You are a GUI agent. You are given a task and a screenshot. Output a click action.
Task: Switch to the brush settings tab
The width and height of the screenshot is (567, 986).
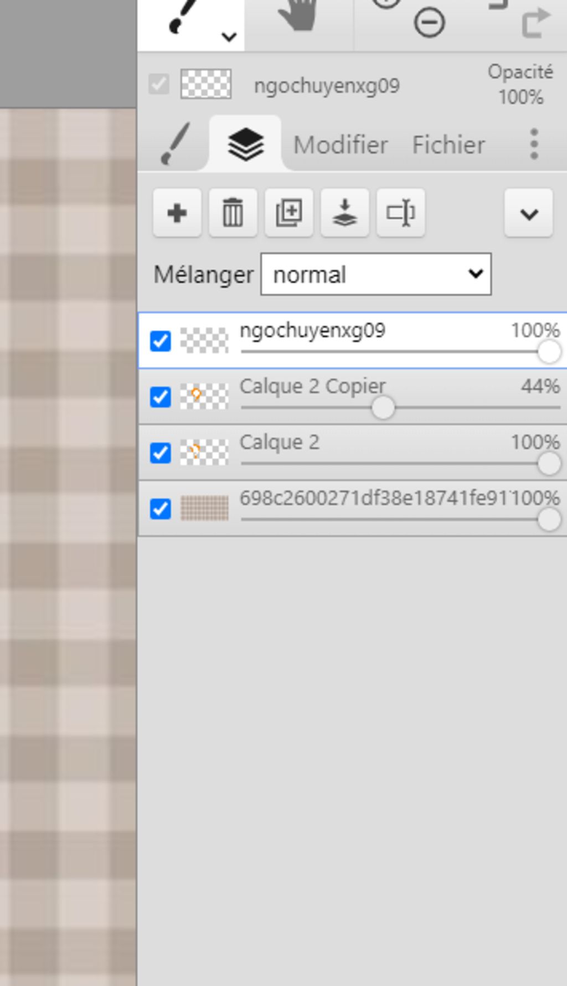(176, 144)
